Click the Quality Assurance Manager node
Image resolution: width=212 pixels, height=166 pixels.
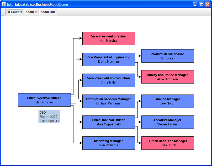[x=168, y=77]
